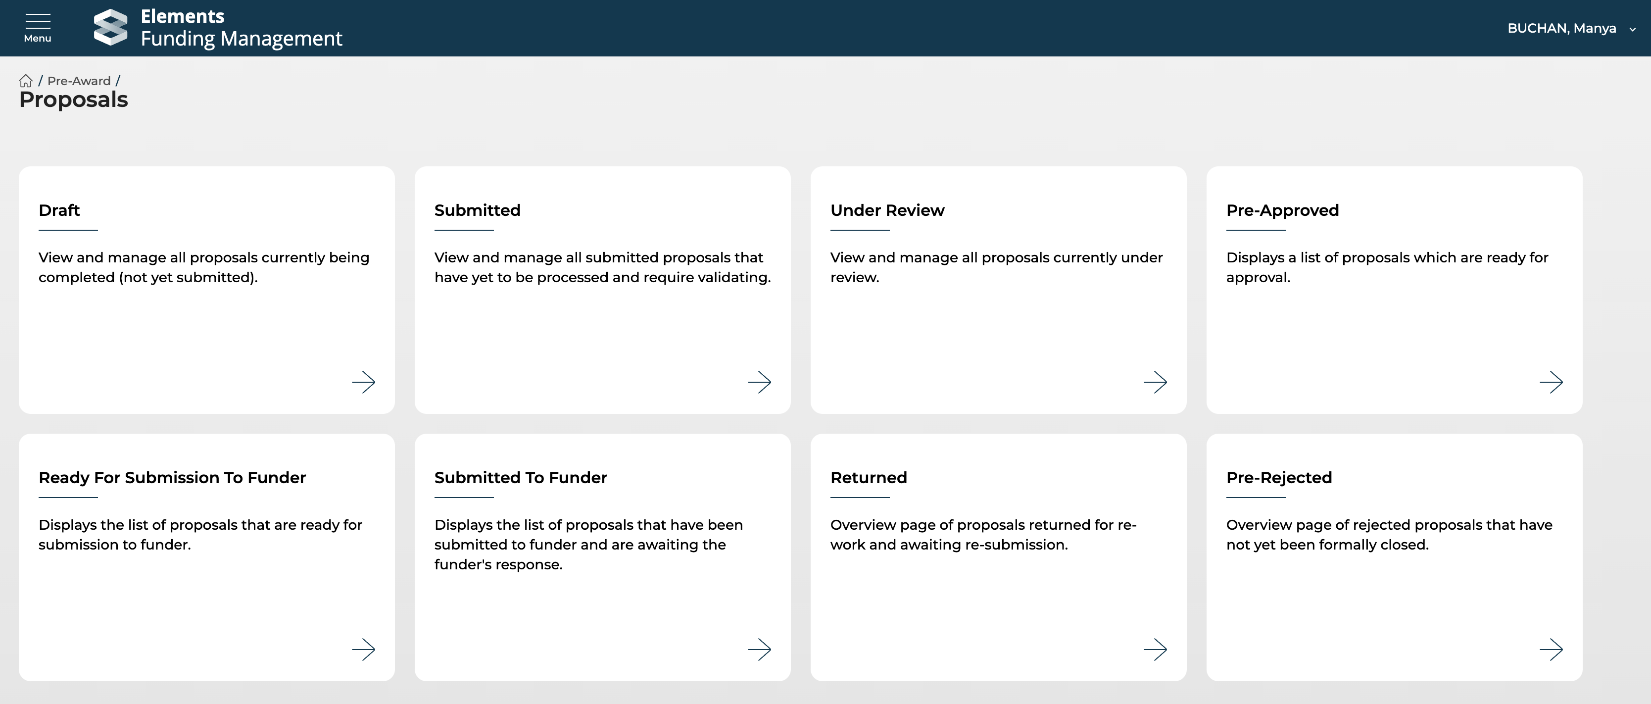Open the Returned proposals heading
The image size is (1651, 704).
(x=869, y=478)
